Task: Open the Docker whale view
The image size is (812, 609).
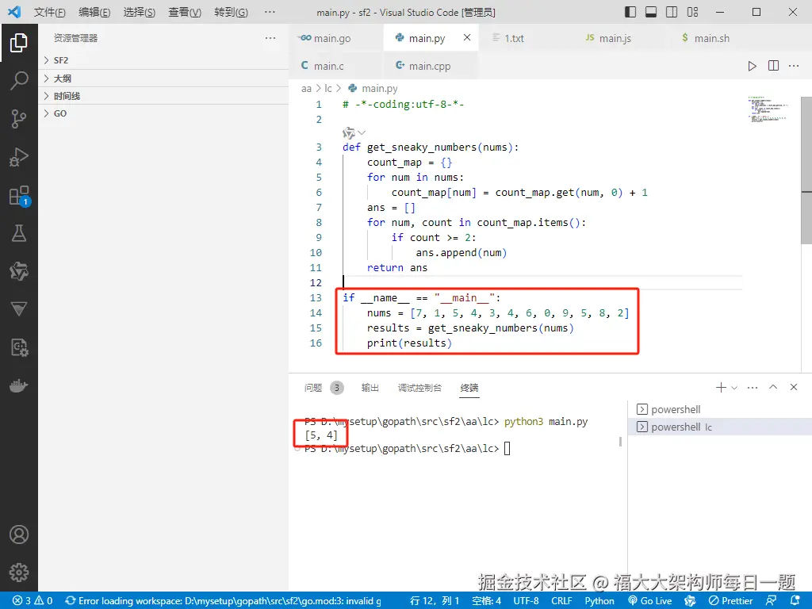Action: tap(19, 386)
